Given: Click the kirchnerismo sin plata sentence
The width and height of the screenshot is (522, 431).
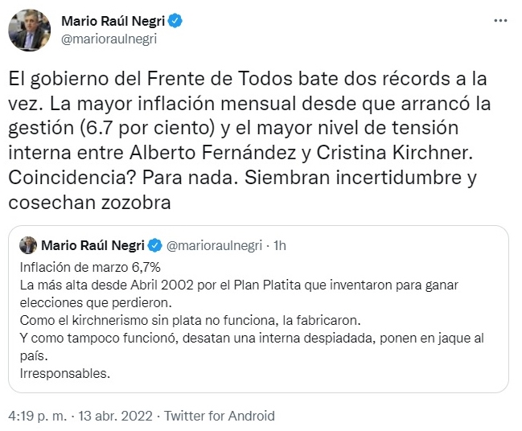Looking at the screenshot, I should [x=191, y=321].
